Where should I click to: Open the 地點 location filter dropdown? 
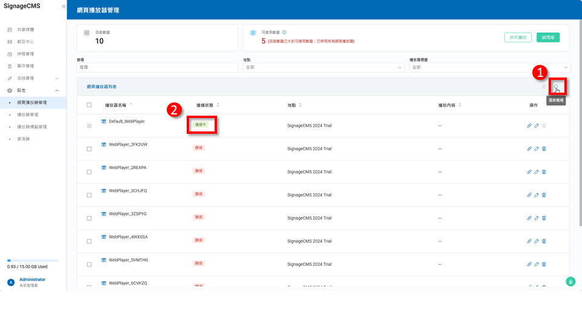click(x=323, y=67)
